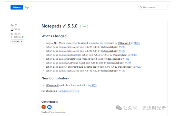Open pull request #1295 under What's Changed

137,43
